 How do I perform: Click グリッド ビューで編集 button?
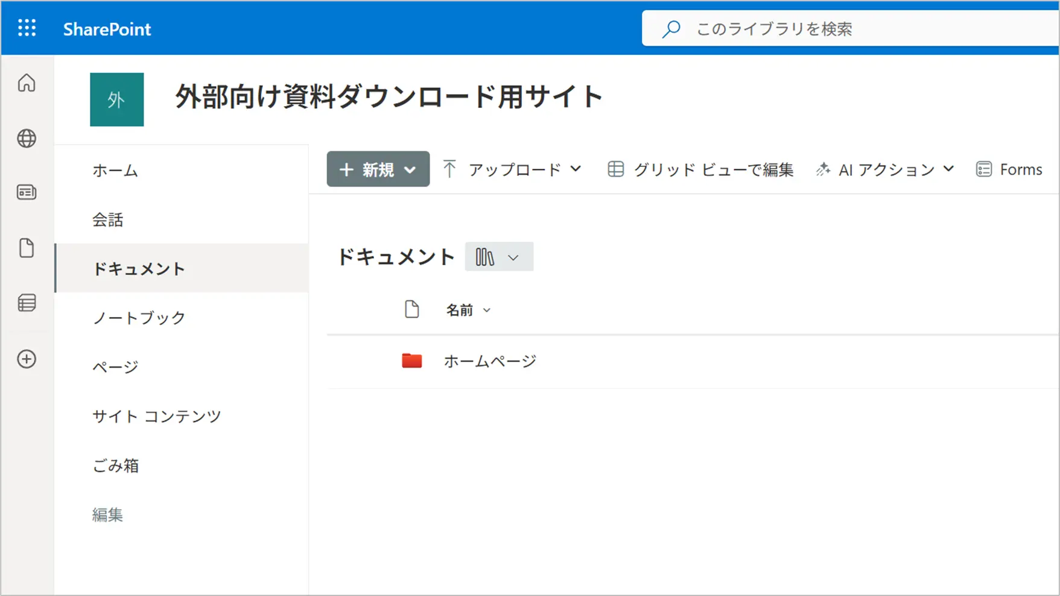pyautogui.click(x=700, y=170)
